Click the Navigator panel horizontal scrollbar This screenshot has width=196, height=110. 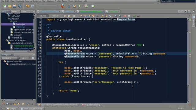(x=10, y=100)
